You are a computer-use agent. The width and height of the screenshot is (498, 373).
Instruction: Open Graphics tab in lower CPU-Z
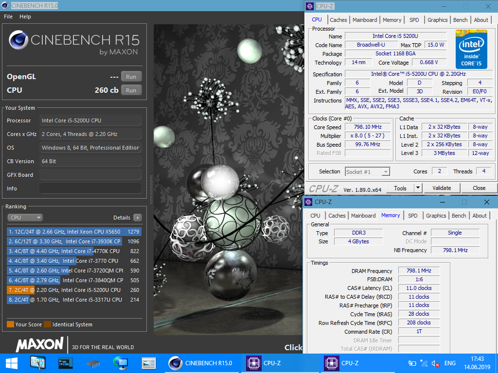click(436, 216)
